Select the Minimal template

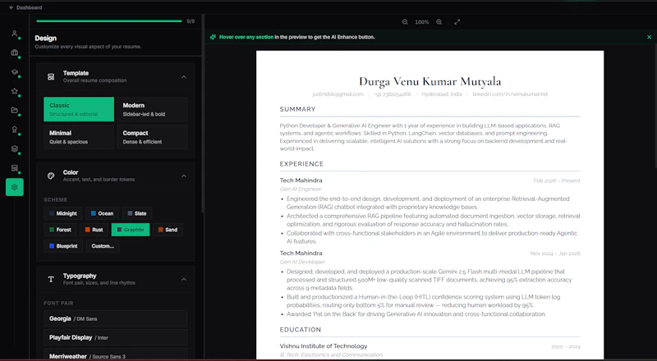(79, 137)
